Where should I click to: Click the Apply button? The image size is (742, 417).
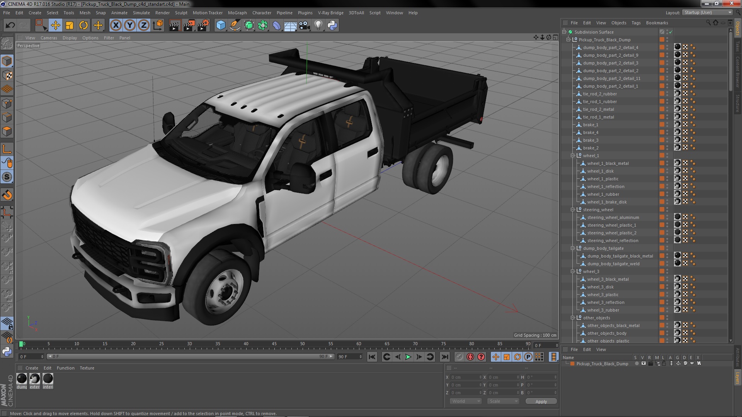coord(541,402)
